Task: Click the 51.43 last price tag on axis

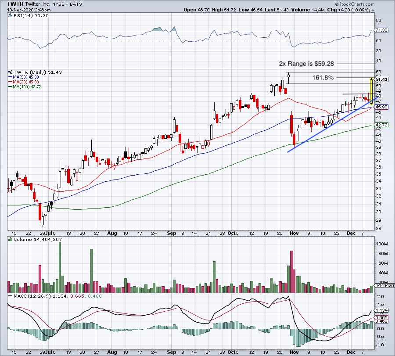Action: (x=381, y=79)
